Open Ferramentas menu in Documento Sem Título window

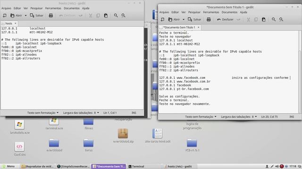click(211, 12)
